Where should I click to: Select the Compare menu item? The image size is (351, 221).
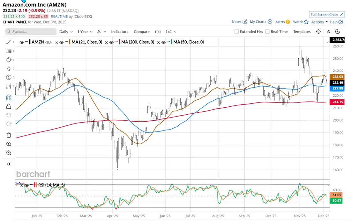click(x=142, y=32)
